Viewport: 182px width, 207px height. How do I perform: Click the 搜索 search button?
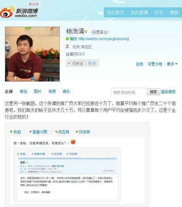[x=153, y=92]
